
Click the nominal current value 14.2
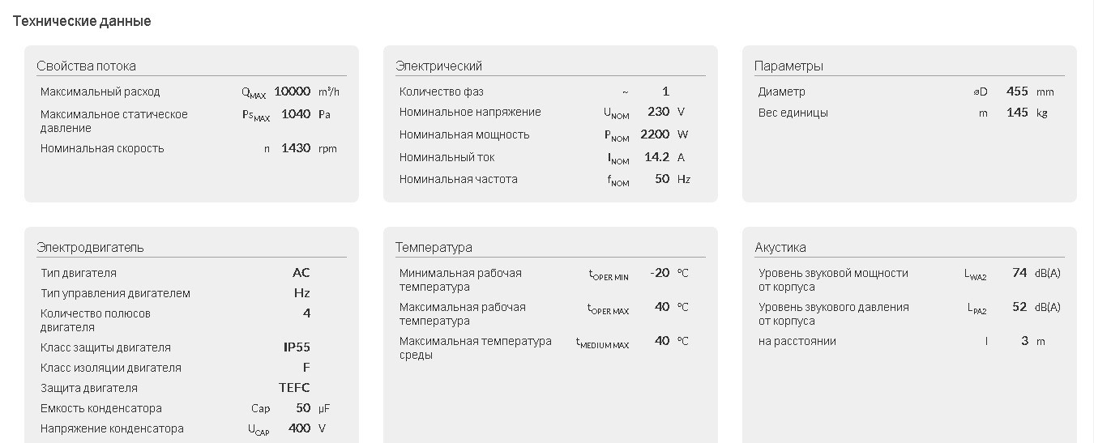click(656, 157)
